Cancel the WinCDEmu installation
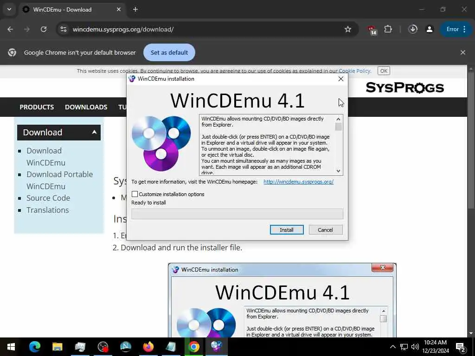The width and height of the screenshot is (475, 356). [x=326, y=230]
